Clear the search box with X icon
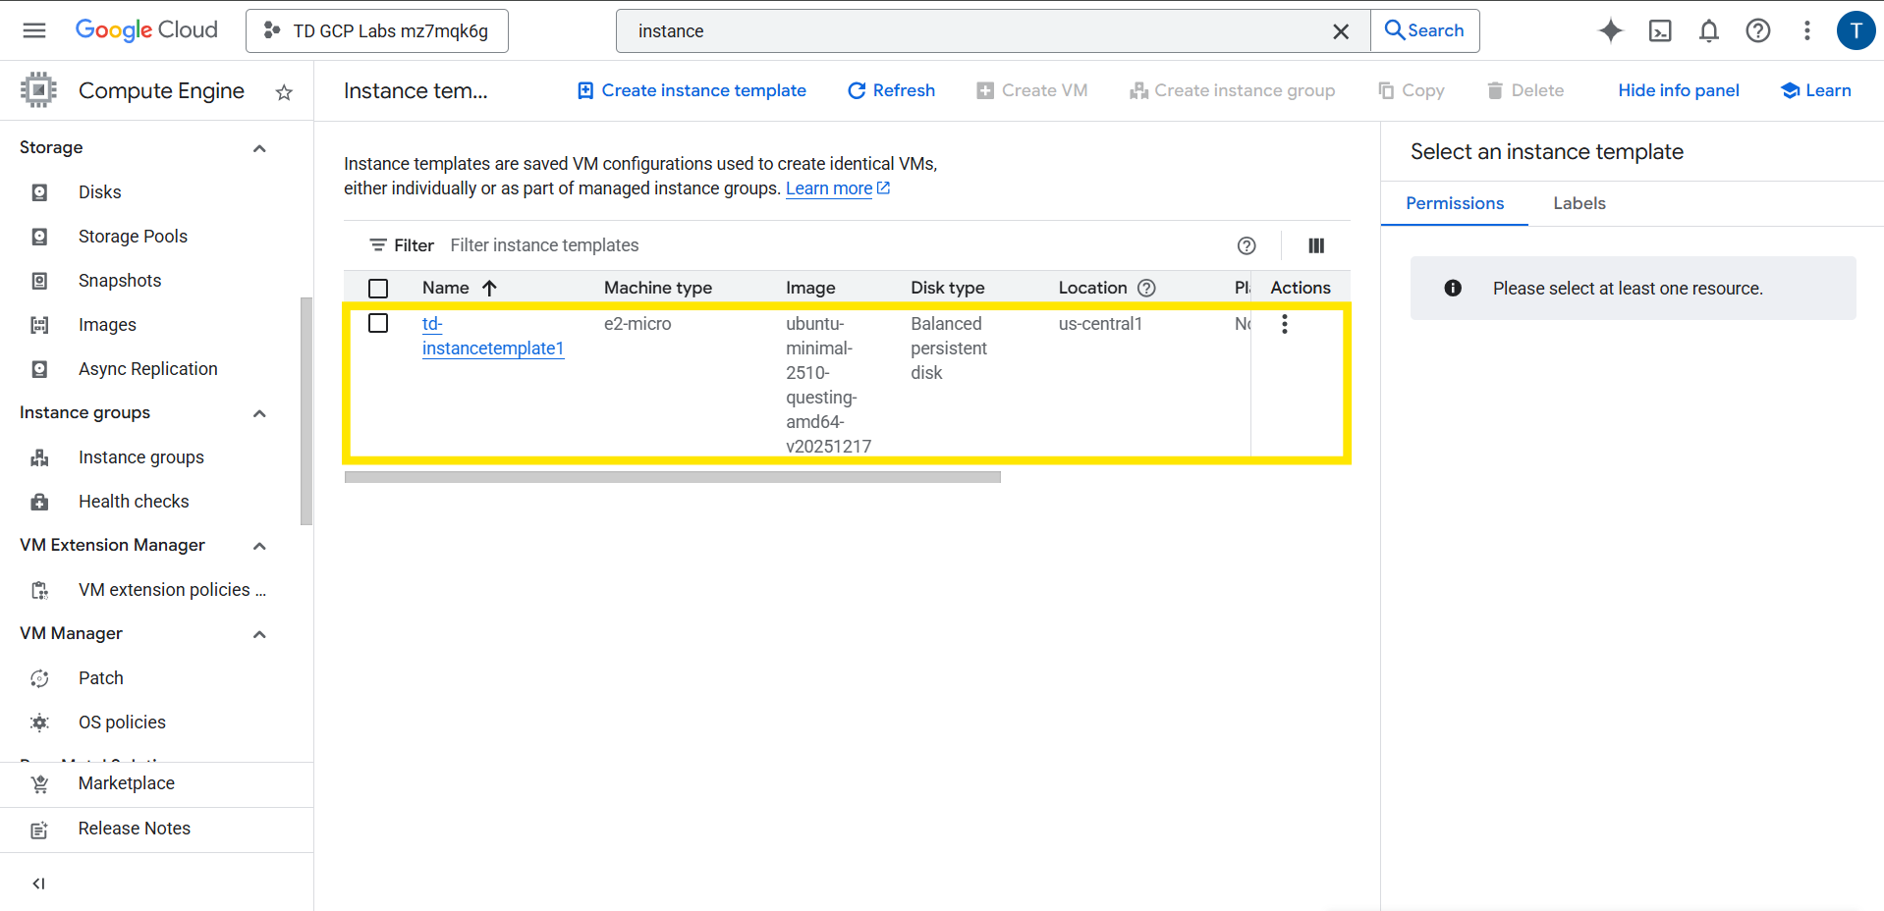This screenshot has height=911, width=1884. click(x=1340, y=31)
